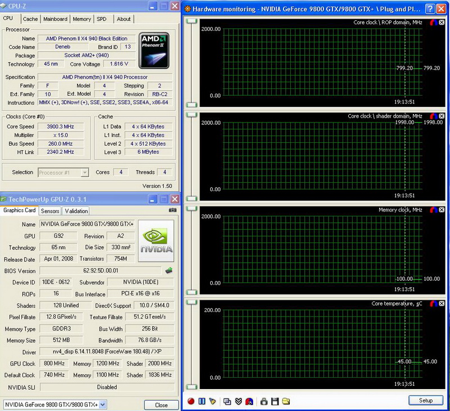Click the Core Voltage 1.616 V field
Image resolution: width=450 pixels, height=411 pixels.
119,64
